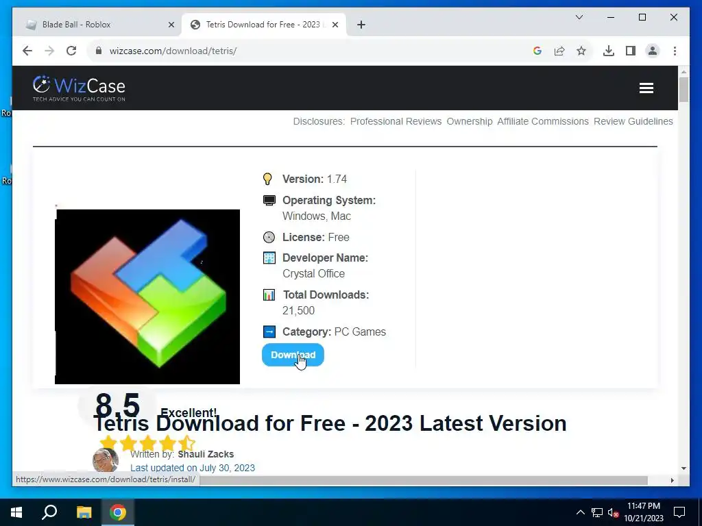702x526 pixels.
Task: Click the star rating row
Action: [147, 443]
